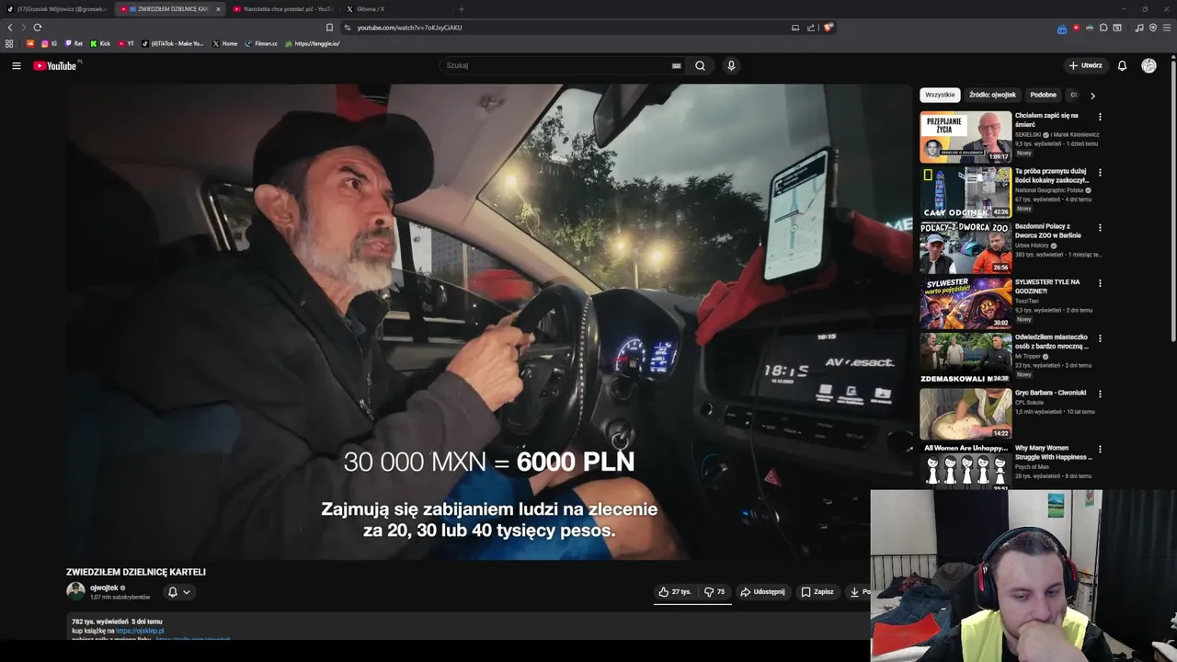Screen dimensions: 1177x662
Task: Close the 'ZWIEDZIŁEM DZIELNICĘ KARTELI' tab
Action: 218,9
